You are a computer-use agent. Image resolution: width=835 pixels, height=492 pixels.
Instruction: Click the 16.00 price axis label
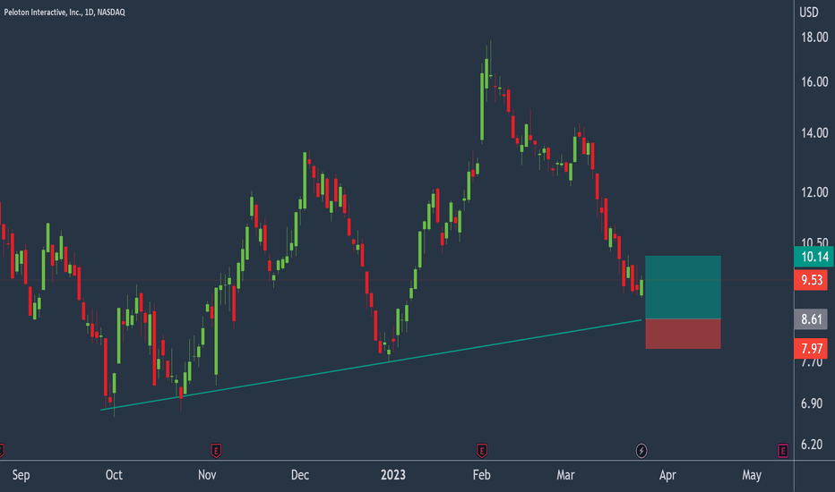pos(814,82)
